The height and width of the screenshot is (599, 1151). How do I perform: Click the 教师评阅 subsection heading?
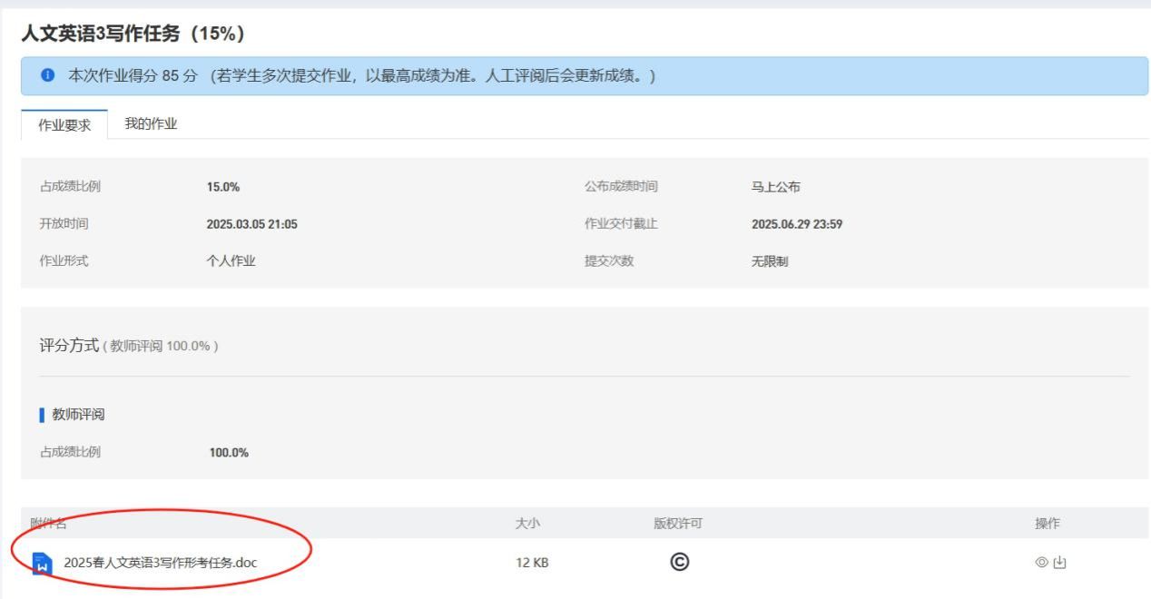(x=79, y=415)
